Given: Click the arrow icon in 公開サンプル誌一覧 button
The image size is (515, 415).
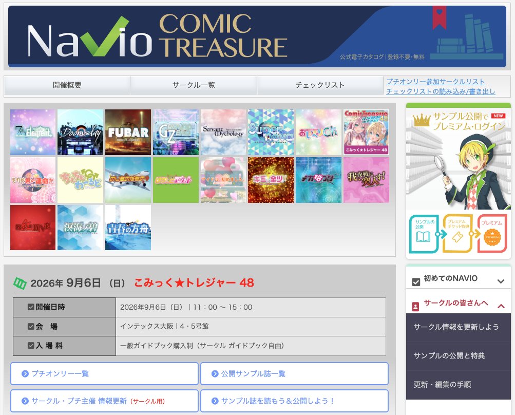Looking at the screenshot, I should click(215, 373).
